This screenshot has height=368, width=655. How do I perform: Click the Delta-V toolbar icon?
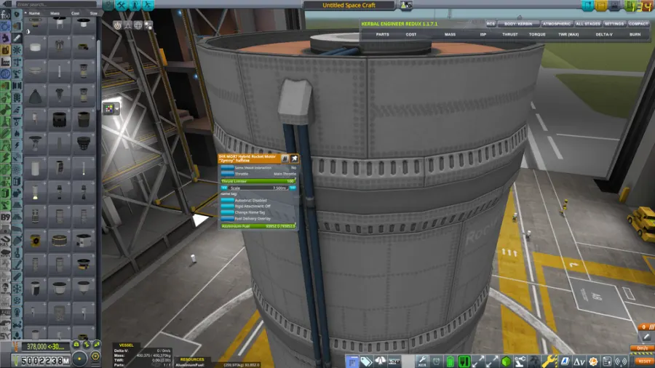tap(579, 361)
